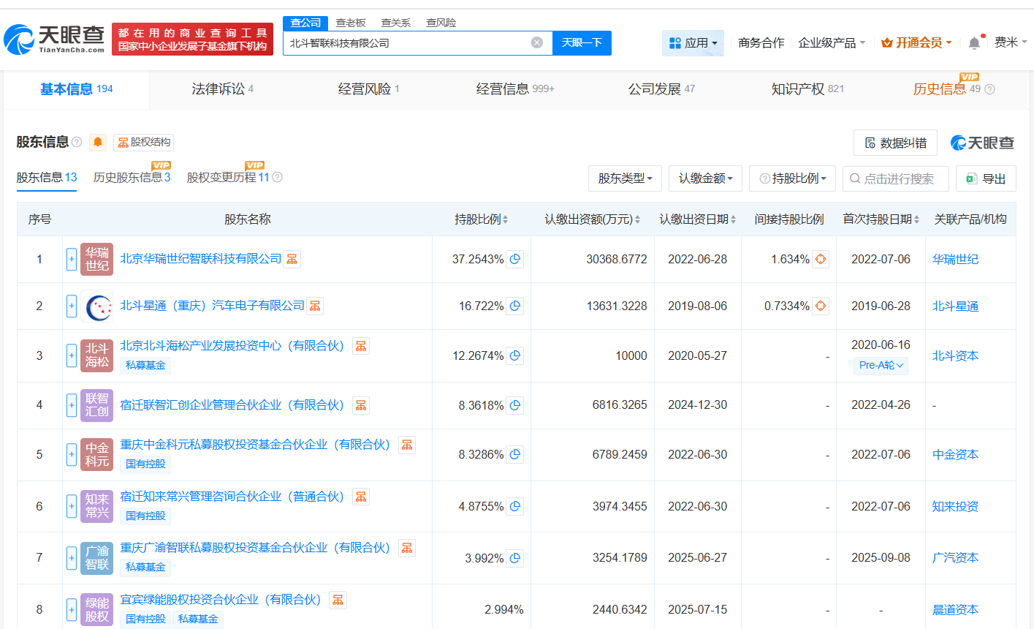The width and height of the screenshot is (1034, 629).
Task: Expand the plus sign beside 北斗海松
Action: point(71,355)
